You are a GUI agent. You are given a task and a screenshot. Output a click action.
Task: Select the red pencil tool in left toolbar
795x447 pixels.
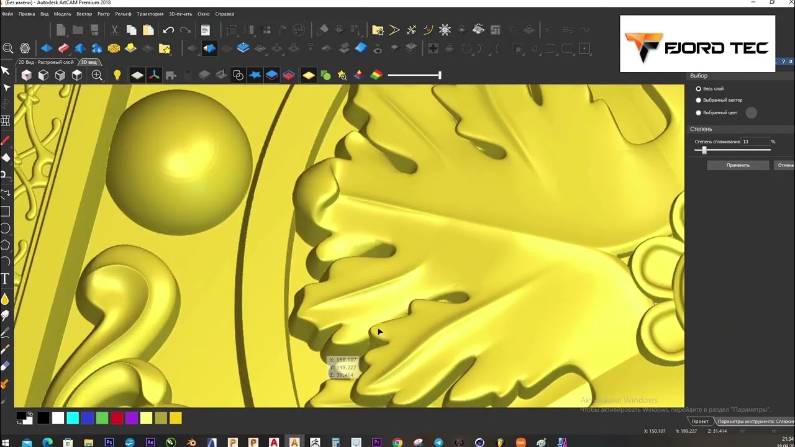coord(6,140)
